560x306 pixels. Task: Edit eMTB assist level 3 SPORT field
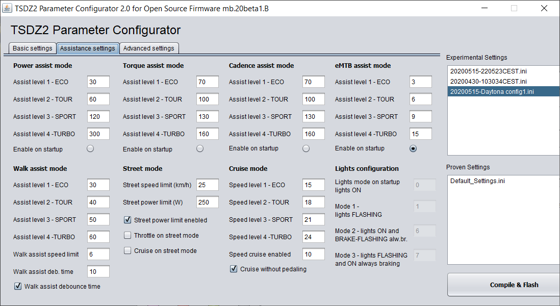[x=421, y=116]
